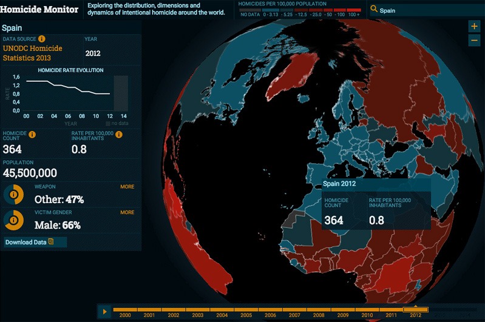Image resolution: width=485 pixels, height=322 pixels.
Task: Select year 2003 on the timeline
Action: (x=198, y=313)
